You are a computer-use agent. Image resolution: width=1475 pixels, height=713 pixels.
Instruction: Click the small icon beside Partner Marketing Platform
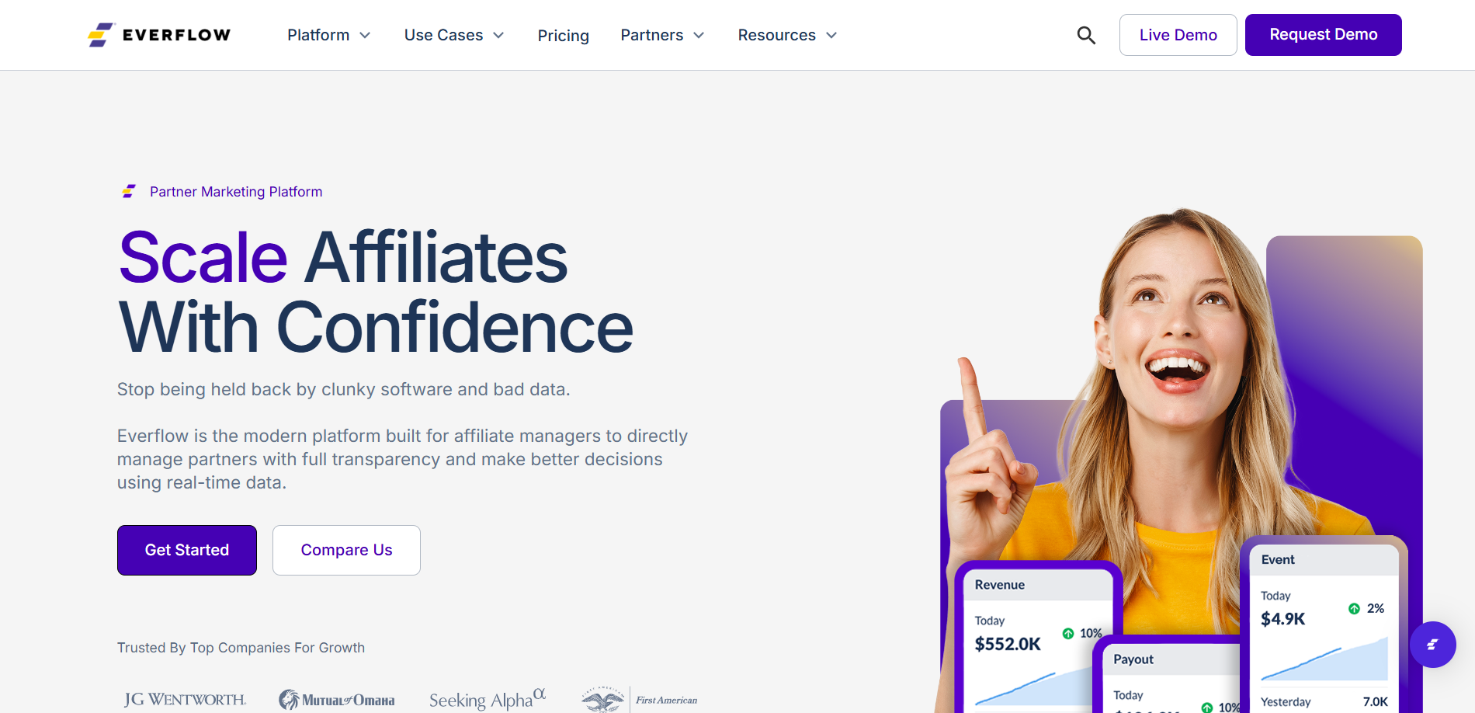pos(129,191)
